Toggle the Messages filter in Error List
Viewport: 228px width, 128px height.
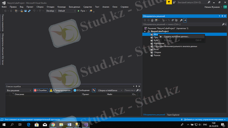(82, 90)
